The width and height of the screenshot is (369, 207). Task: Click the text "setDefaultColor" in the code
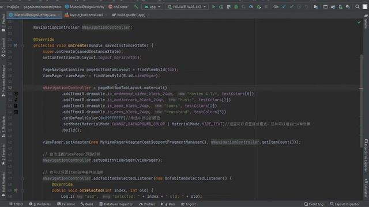[x=81, y=118]
